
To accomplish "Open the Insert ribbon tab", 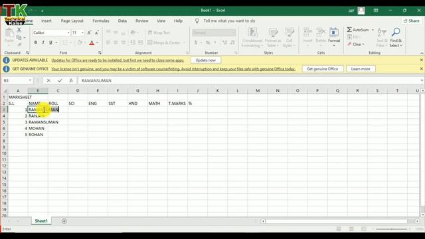I will pos(46,21).
